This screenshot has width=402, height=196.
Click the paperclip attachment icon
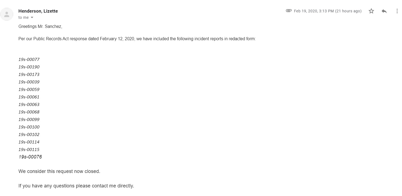pyautogui.click(x=289, y=11)
